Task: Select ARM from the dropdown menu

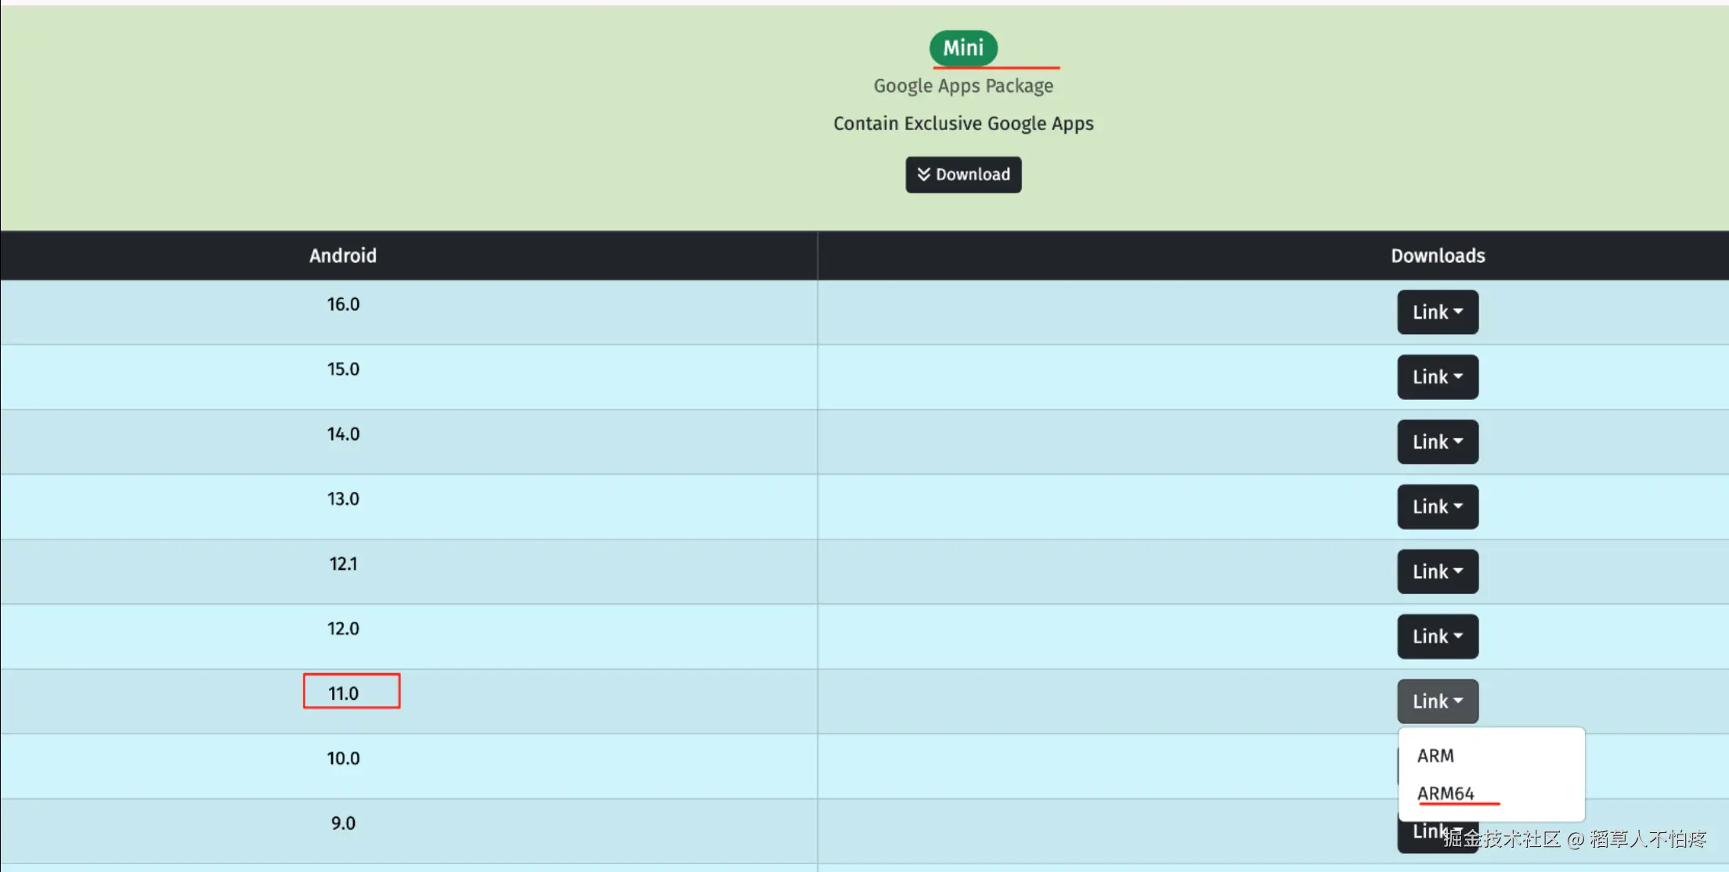Action: pos(1435,756)
